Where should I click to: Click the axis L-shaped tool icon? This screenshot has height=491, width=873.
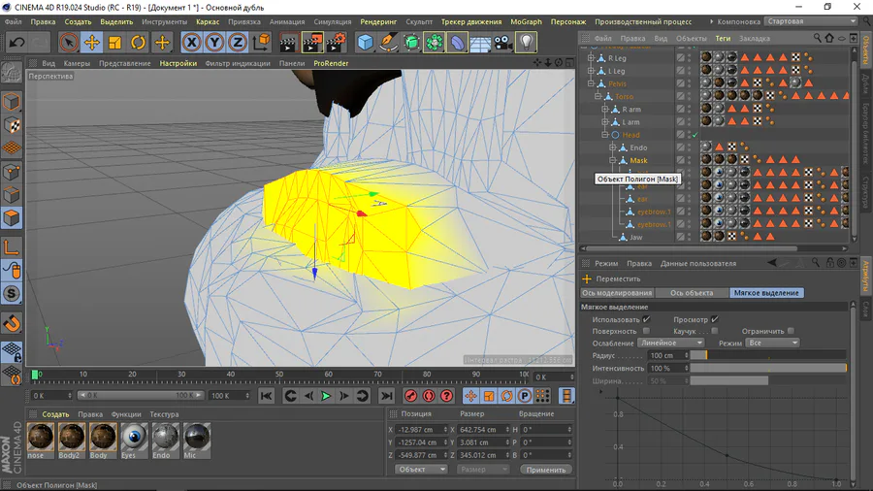click(x=12, y=246)
